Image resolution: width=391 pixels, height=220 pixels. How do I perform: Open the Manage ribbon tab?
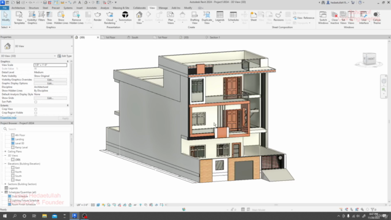[163, 8]
